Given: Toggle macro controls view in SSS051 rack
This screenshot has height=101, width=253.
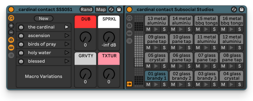Looking at the screenshot, I should [x=11, y=18].
